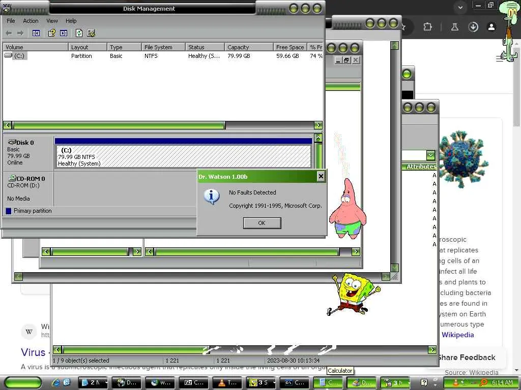Viewport: 521px width, 390px height.
Task: Click the 2023-08-30 10:13:34 status bar entry
Action: 294,361
